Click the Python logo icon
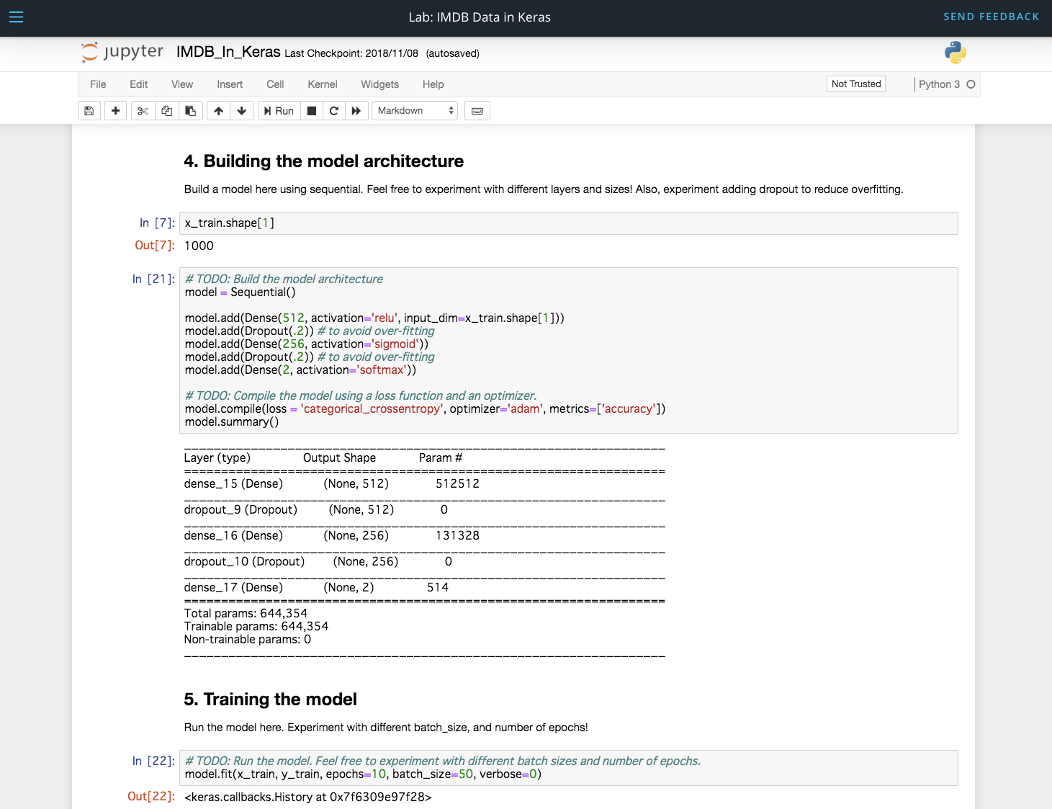The height and width of the screenshot is (809, 1052). pyautogui.click(x=956, y=53)
